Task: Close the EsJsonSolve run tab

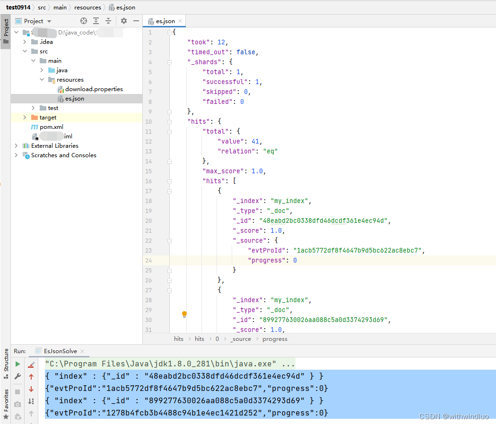Action: coord(82,351)
